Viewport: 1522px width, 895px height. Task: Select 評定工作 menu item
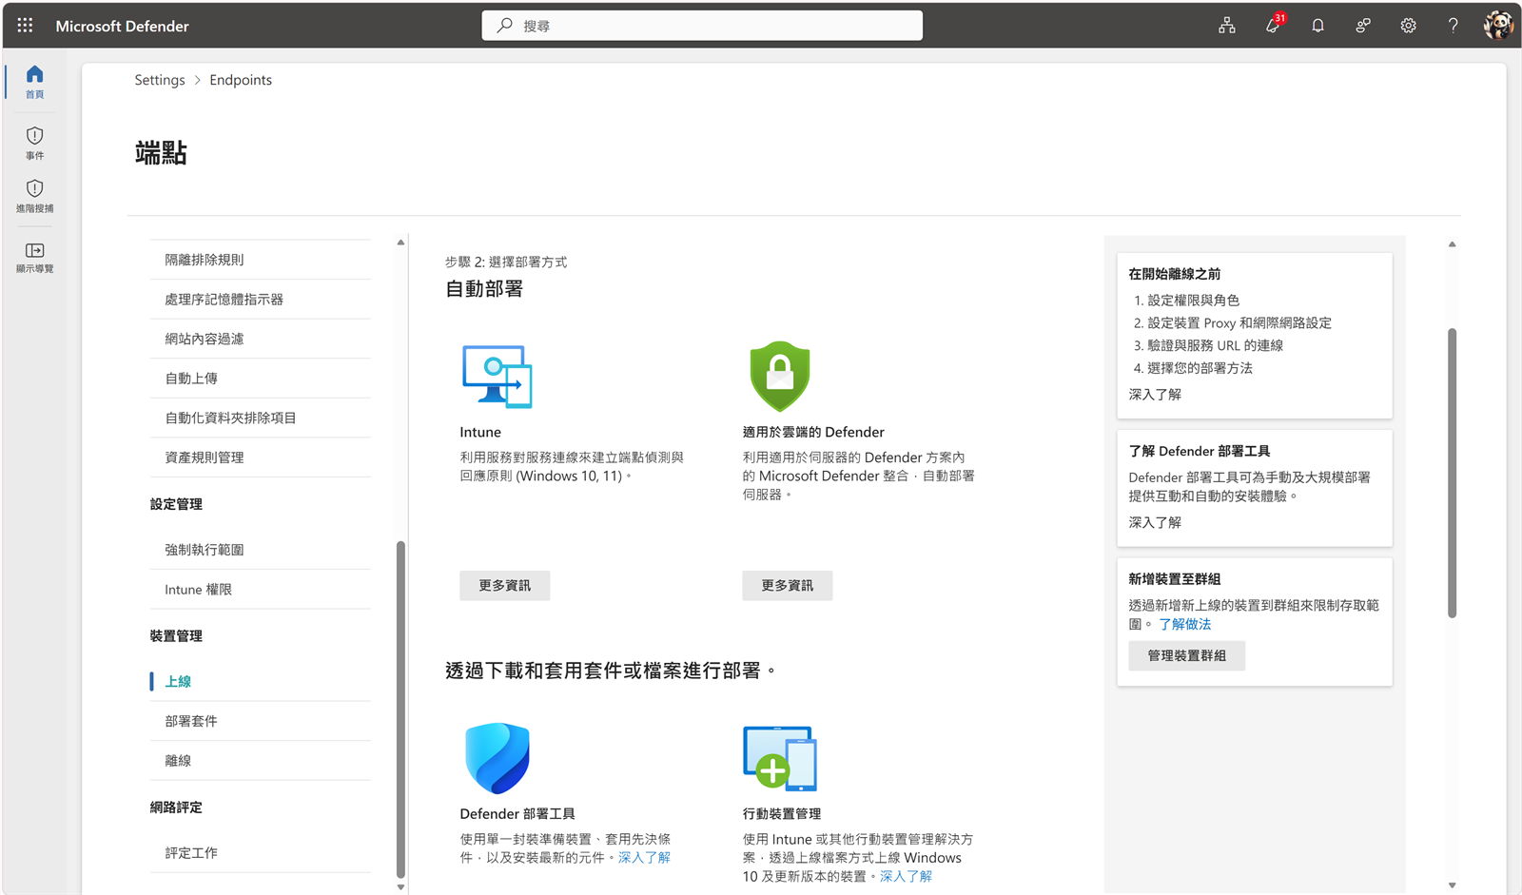(x=260, y=853)
